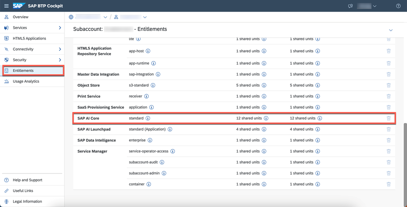The image size is (407, 207).
Task: Delete the container entitlement
Action: point(389,184)
